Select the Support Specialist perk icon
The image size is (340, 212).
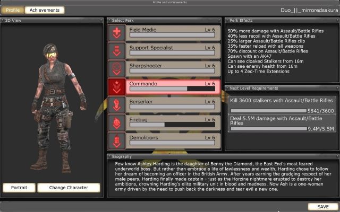pos(117,51)
